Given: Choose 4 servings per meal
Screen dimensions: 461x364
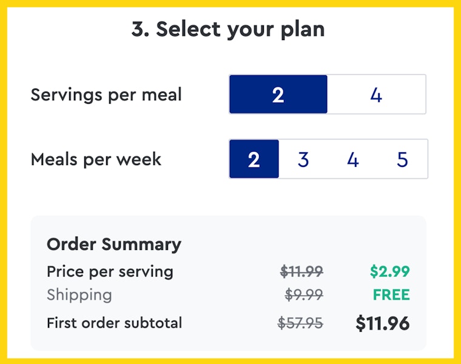Looking at the screenshot, I should point(376,95).
